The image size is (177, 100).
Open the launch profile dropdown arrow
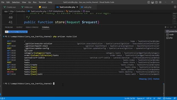point(168,27)
